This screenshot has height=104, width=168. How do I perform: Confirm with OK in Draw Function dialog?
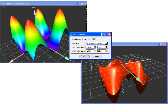[x=85, y=57]
